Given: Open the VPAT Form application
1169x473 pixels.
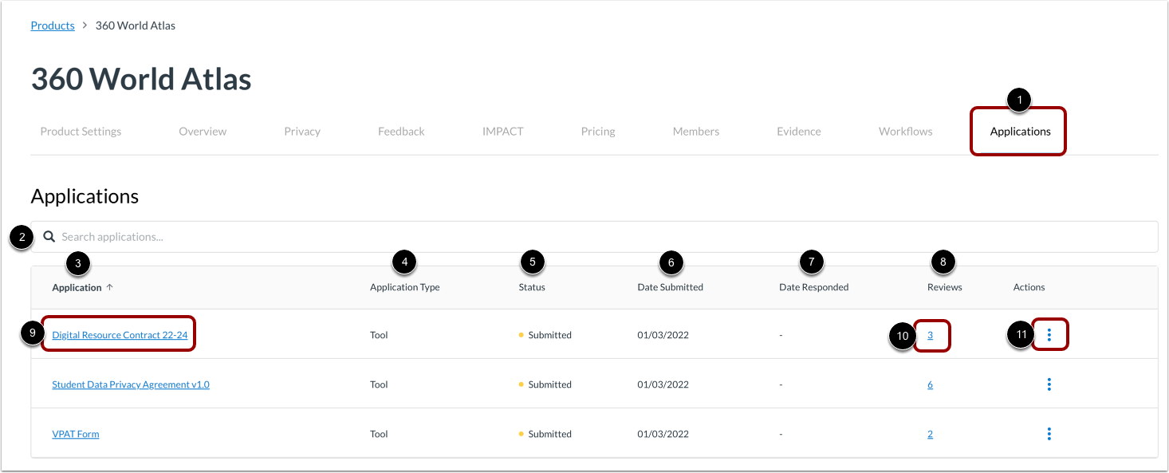Looking at the screenshot, I should (x=75, y=433).
